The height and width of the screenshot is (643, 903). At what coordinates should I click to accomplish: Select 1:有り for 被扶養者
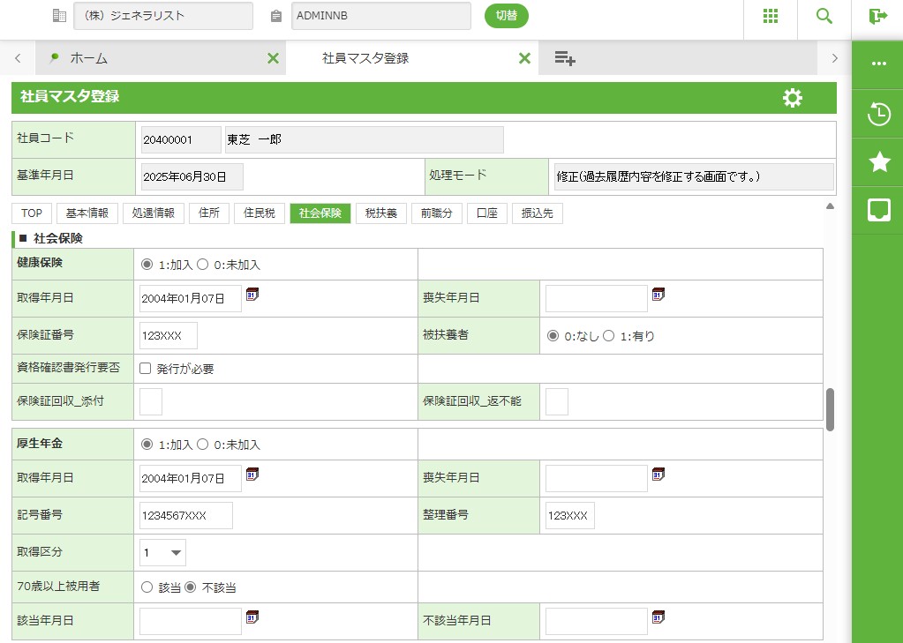coord(608,336)
